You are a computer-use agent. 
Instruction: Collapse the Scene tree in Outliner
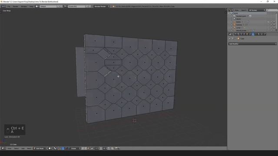click(x=229, y=13)
